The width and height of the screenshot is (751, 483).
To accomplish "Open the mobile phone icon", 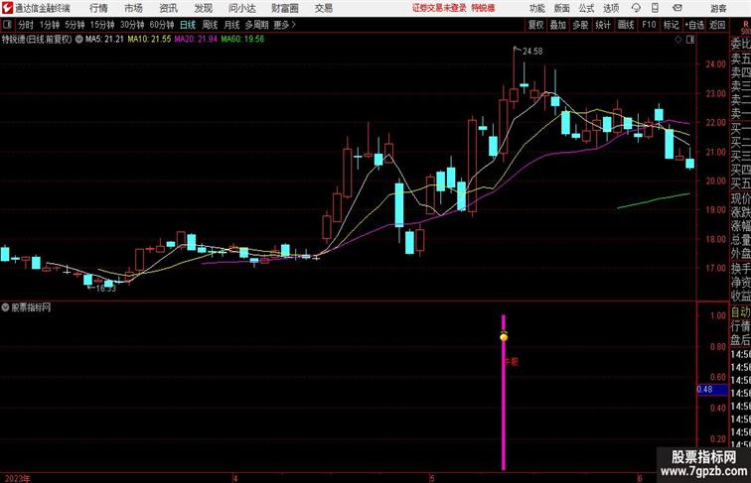I will (x=655, y=8).
